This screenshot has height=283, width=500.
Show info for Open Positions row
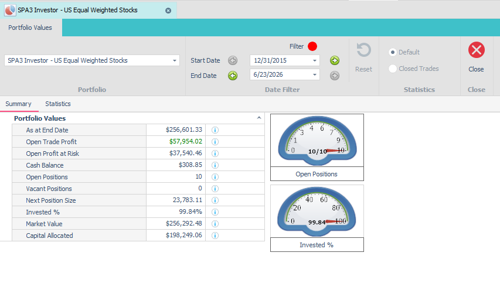click(x=215, y=177)
